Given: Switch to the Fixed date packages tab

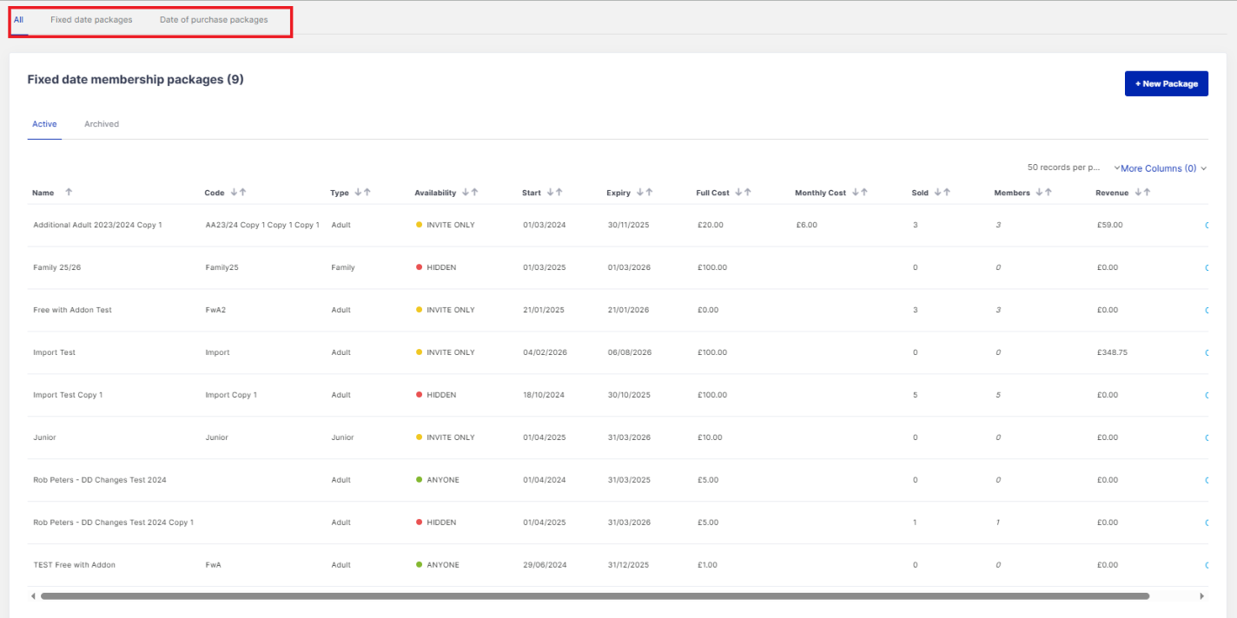Looking at the screenshot, I should 91,20.
